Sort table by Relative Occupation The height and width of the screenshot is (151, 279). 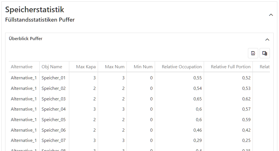(x=182, y=67)
